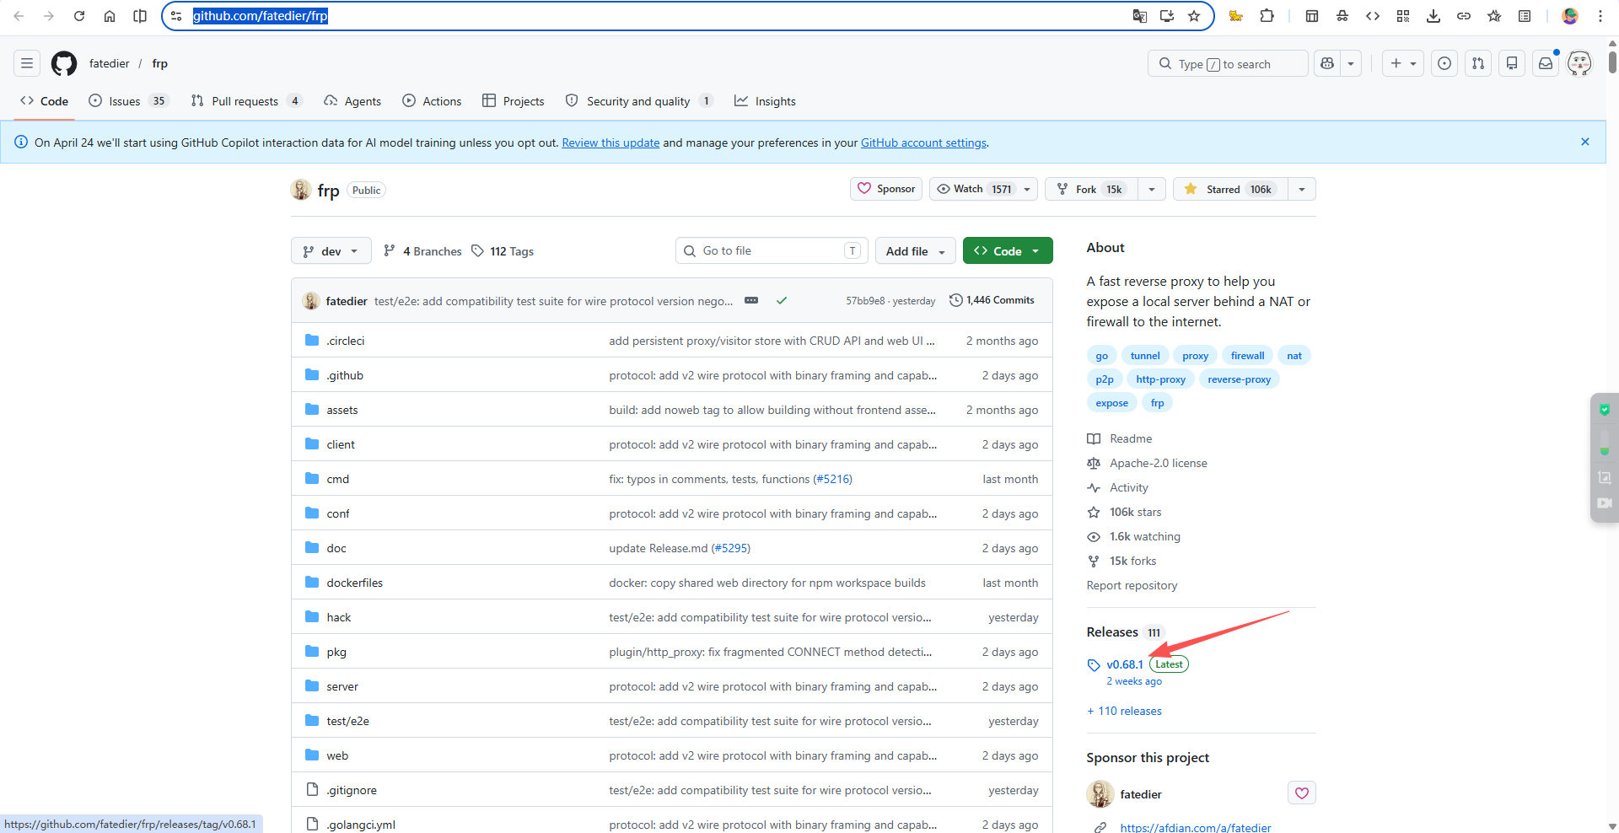Open the Chrome three-dot menu
Viewport: 1619px width, 833px height.
[1600, 16]
